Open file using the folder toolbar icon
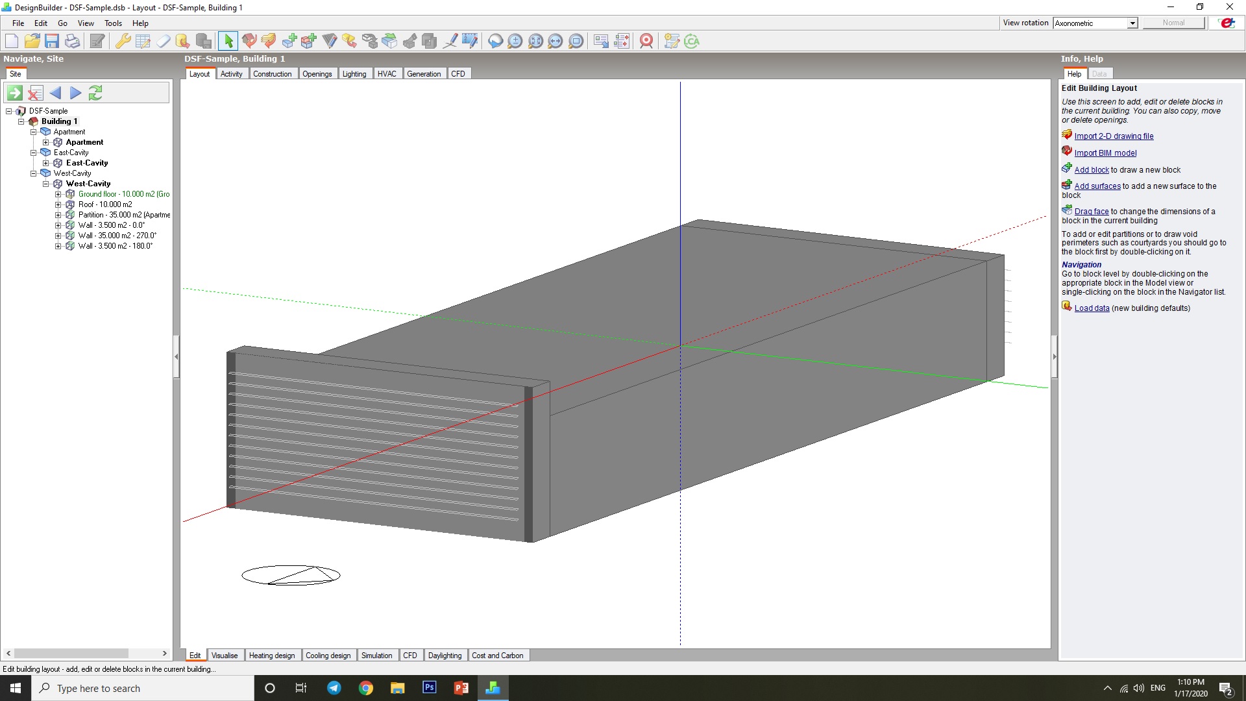The image size is (1246, 701). point(32,41)
